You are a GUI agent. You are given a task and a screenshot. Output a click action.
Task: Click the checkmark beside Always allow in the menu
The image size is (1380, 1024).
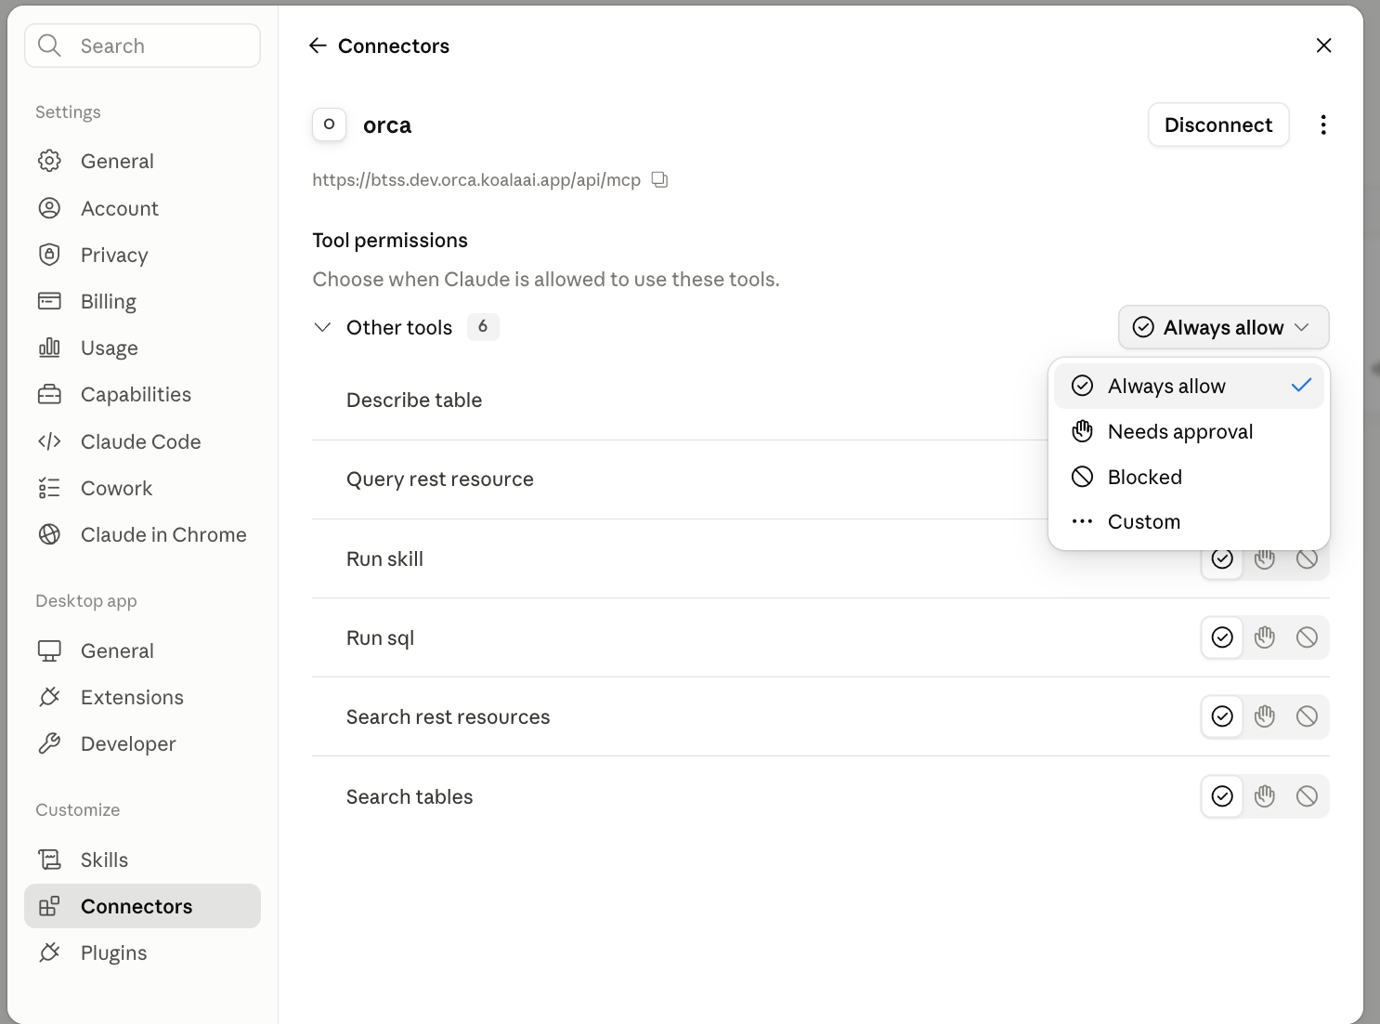1301,385
